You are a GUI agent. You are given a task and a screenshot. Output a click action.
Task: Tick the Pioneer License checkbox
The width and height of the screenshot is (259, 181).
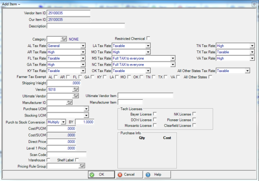coord(194,119)
